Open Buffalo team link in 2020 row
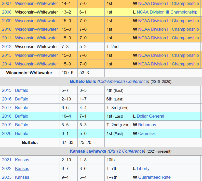202x181 pixels. (22, 133)
